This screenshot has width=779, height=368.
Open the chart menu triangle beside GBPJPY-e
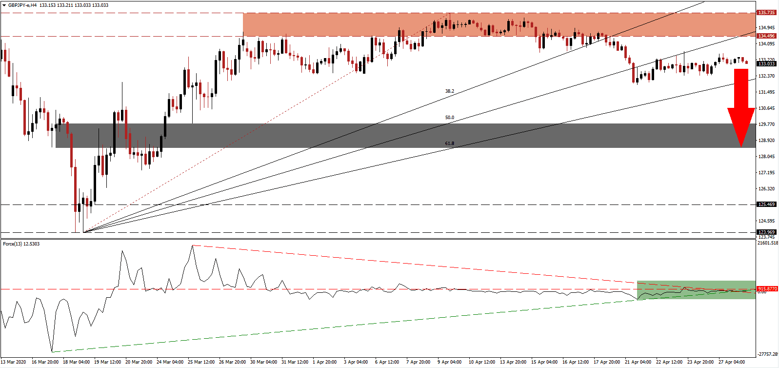click(4, 5)
